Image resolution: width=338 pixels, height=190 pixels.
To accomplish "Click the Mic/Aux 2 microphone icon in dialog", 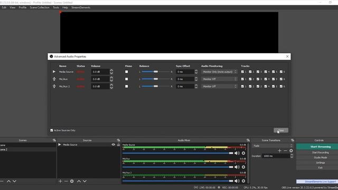I will pos(54,87).
